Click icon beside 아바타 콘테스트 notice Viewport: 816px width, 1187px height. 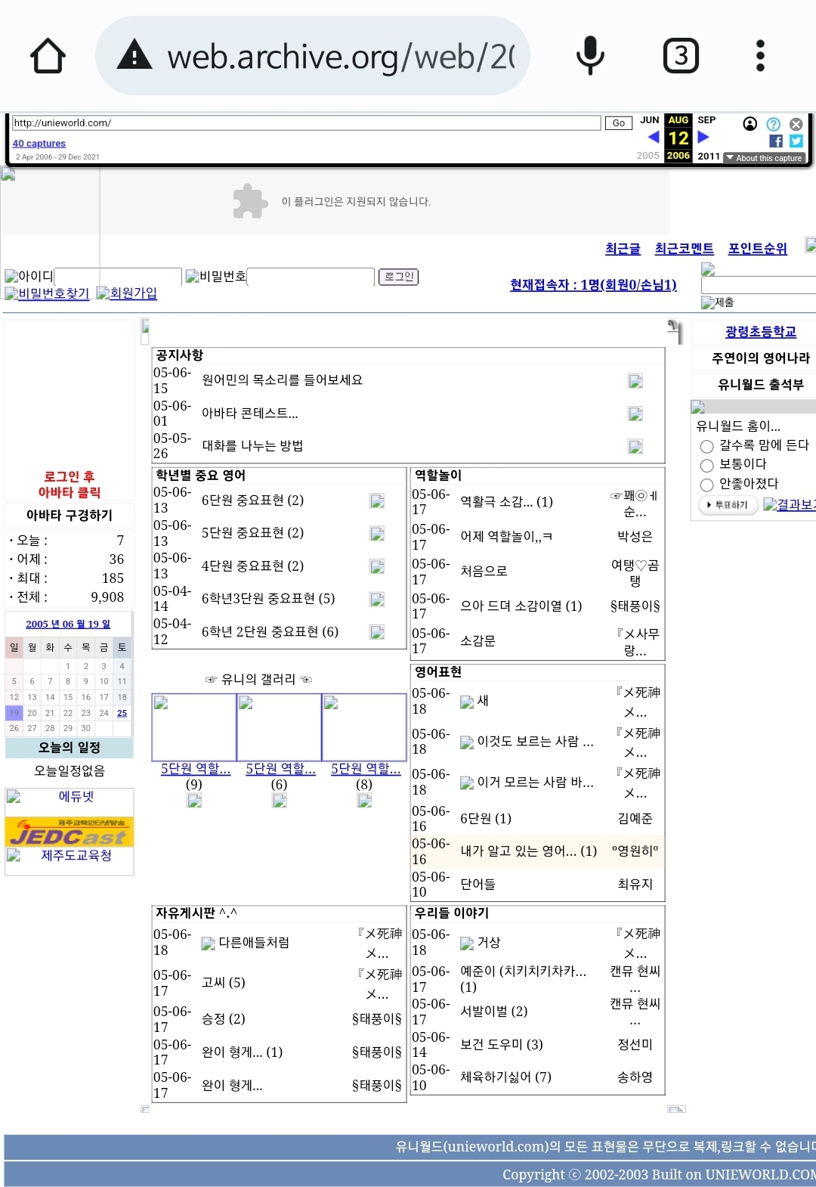point(635,414)
